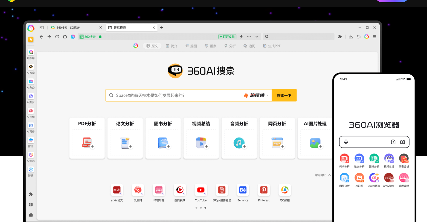Image resolution: width=427 pixels, height=222 pixels.
Task: Open the three-dot more options menu
Action: tap(249, 36)
